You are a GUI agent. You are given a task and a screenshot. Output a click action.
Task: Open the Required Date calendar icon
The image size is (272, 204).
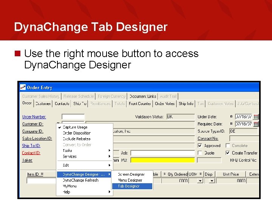pos(256,124)
